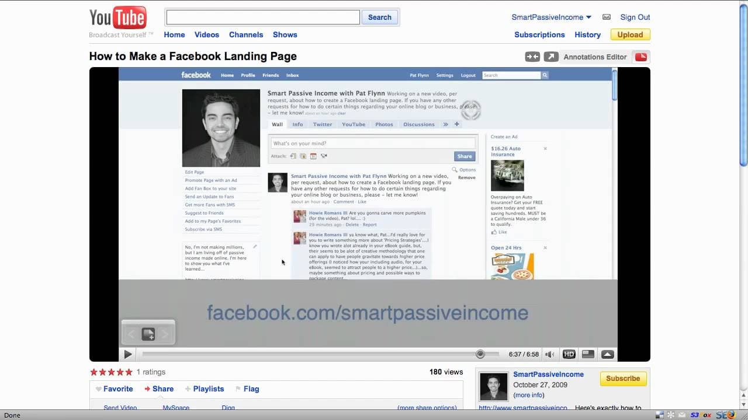Screen dimensions: 748x420
Task: Click the Facebook Wall tab in video
Action: [277, 124]
